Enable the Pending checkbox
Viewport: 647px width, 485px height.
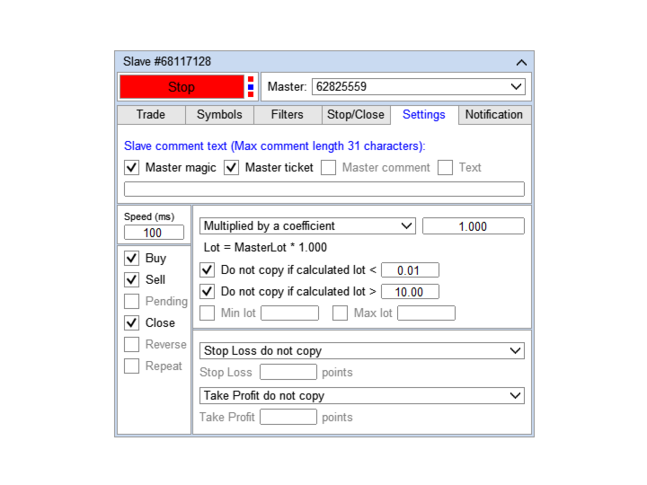131,302
